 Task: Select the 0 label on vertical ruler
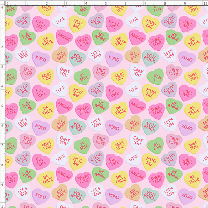[2, 7]
